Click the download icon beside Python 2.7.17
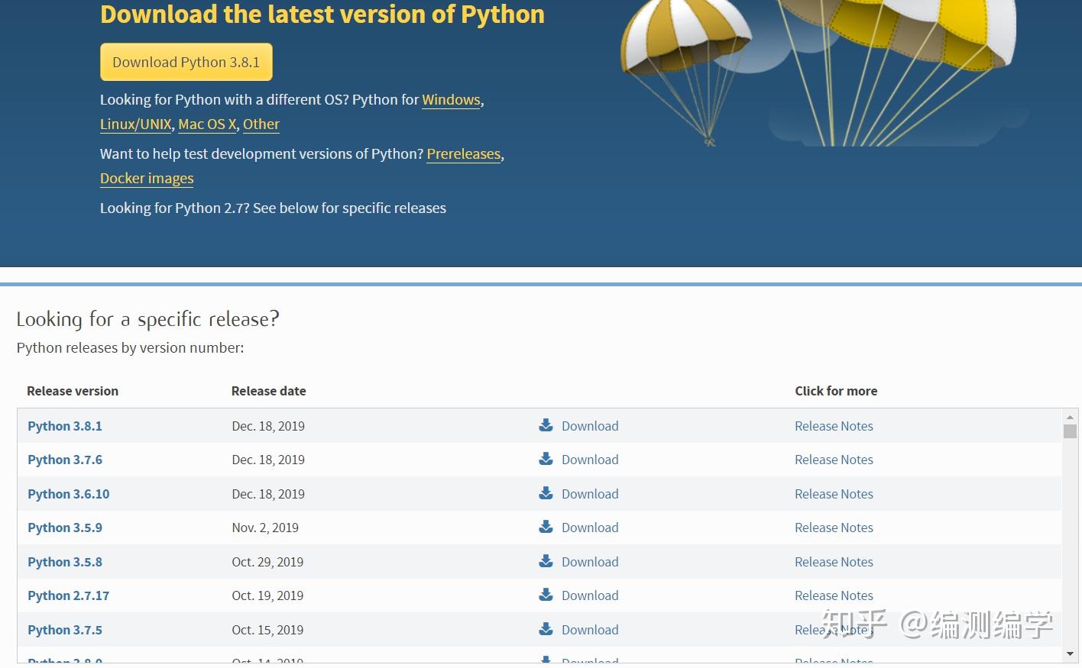The width and height of the screenshot is (1082, 668). coord(546,595)
